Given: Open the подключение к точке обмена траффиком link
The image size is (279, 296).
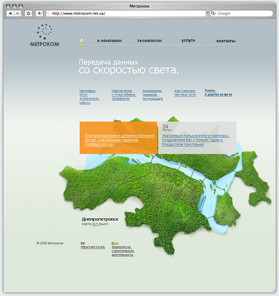Looking at the screenshot, I should point(124,95).
